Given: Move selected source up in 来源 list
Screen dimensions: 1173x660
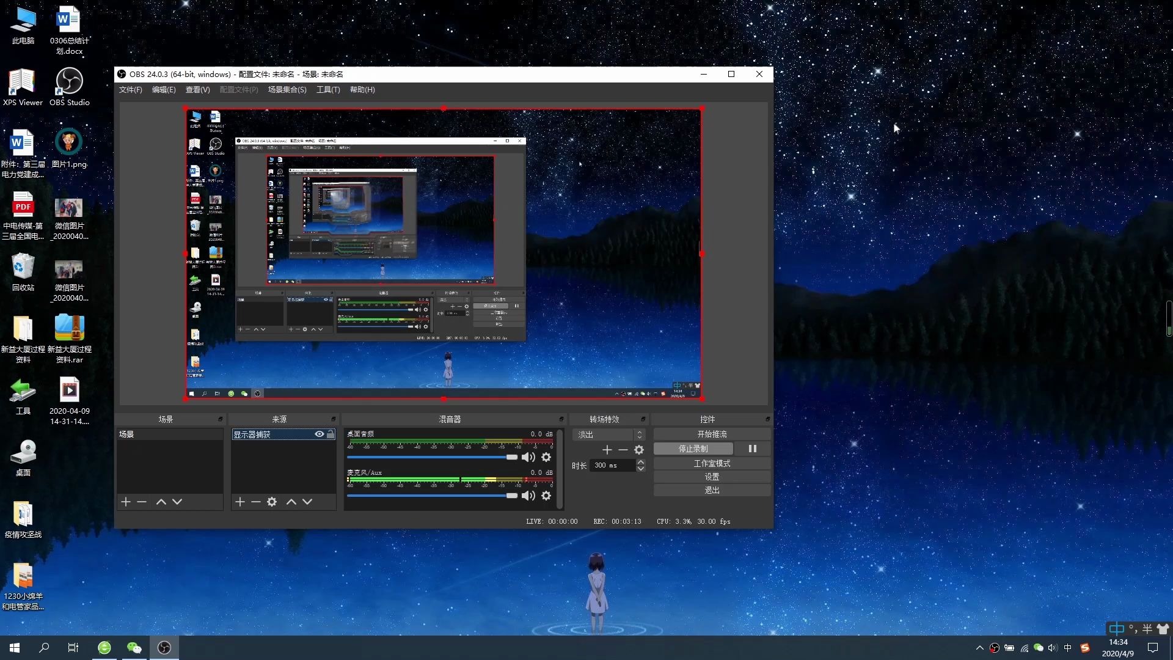Looking at the screenshot, I should click(x=291, y=502).
